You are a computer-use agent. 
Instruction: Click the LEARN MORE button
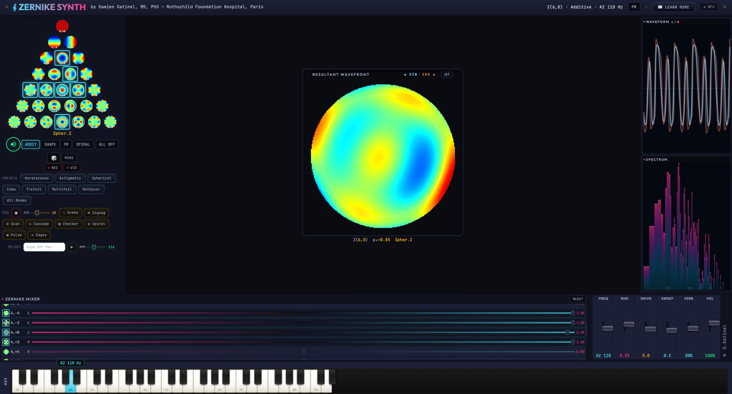pyautogui.click(x=673, y=7)
